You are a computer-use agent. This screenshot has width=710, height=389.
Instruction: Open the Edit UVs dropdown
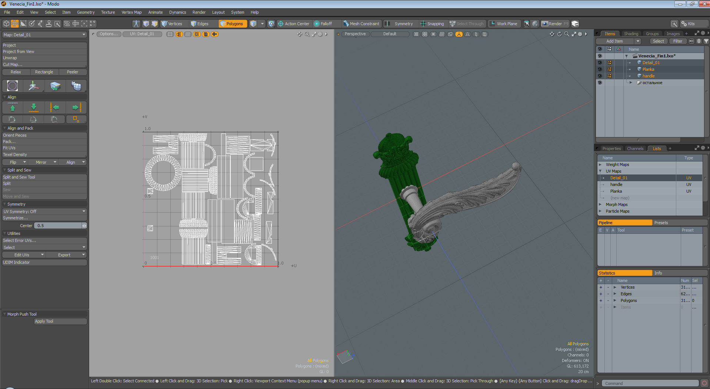(x=24, y=255)
